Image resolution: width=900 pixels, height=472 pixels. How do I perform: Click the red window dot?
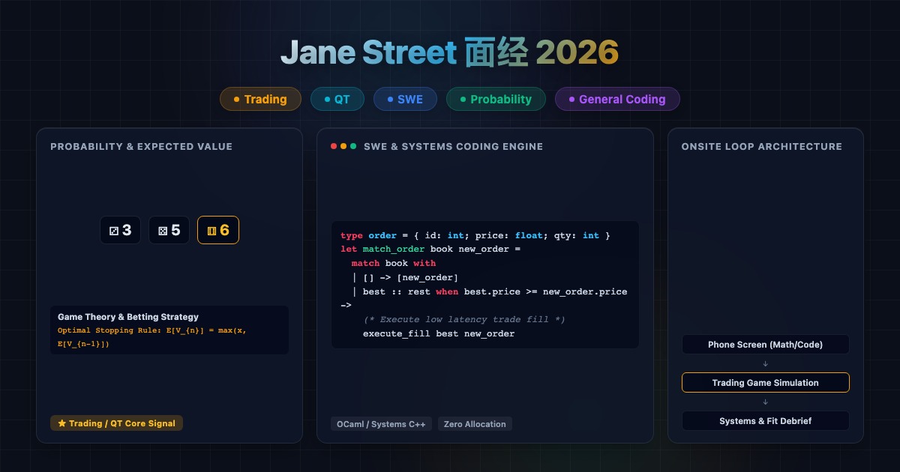coord(334,146)
